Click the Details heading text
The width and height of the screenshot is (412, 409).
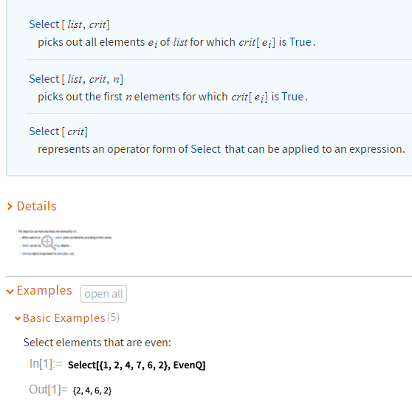36,206
